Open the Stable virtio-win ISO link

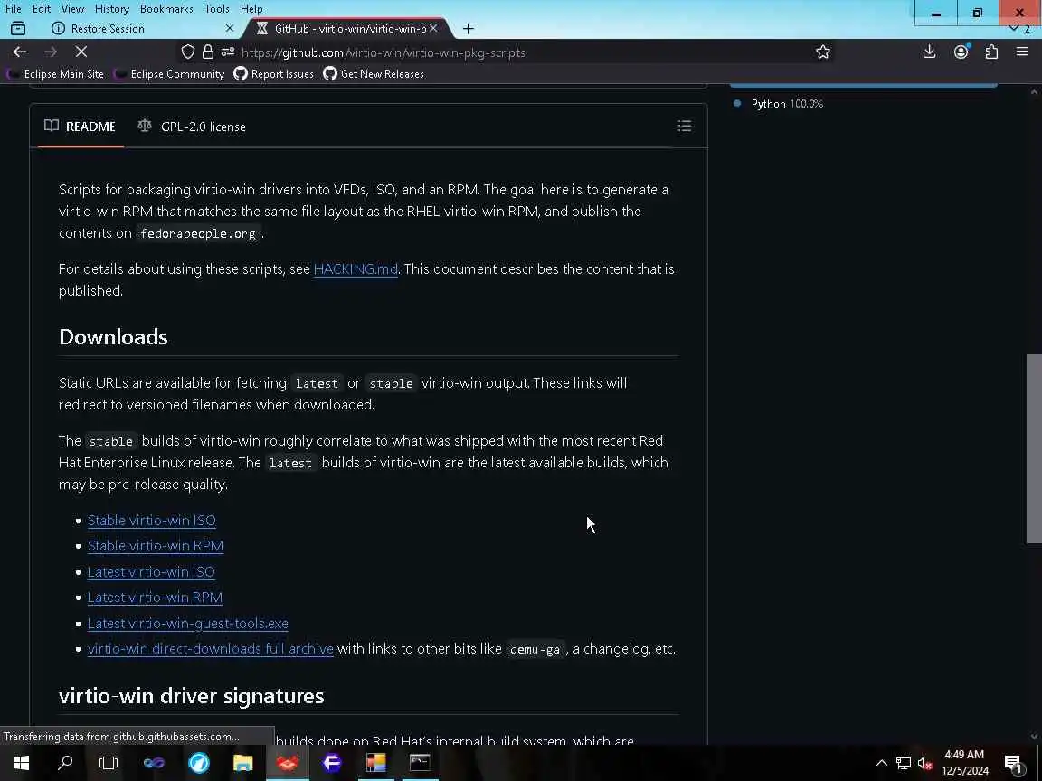click(x=152, y=520)
